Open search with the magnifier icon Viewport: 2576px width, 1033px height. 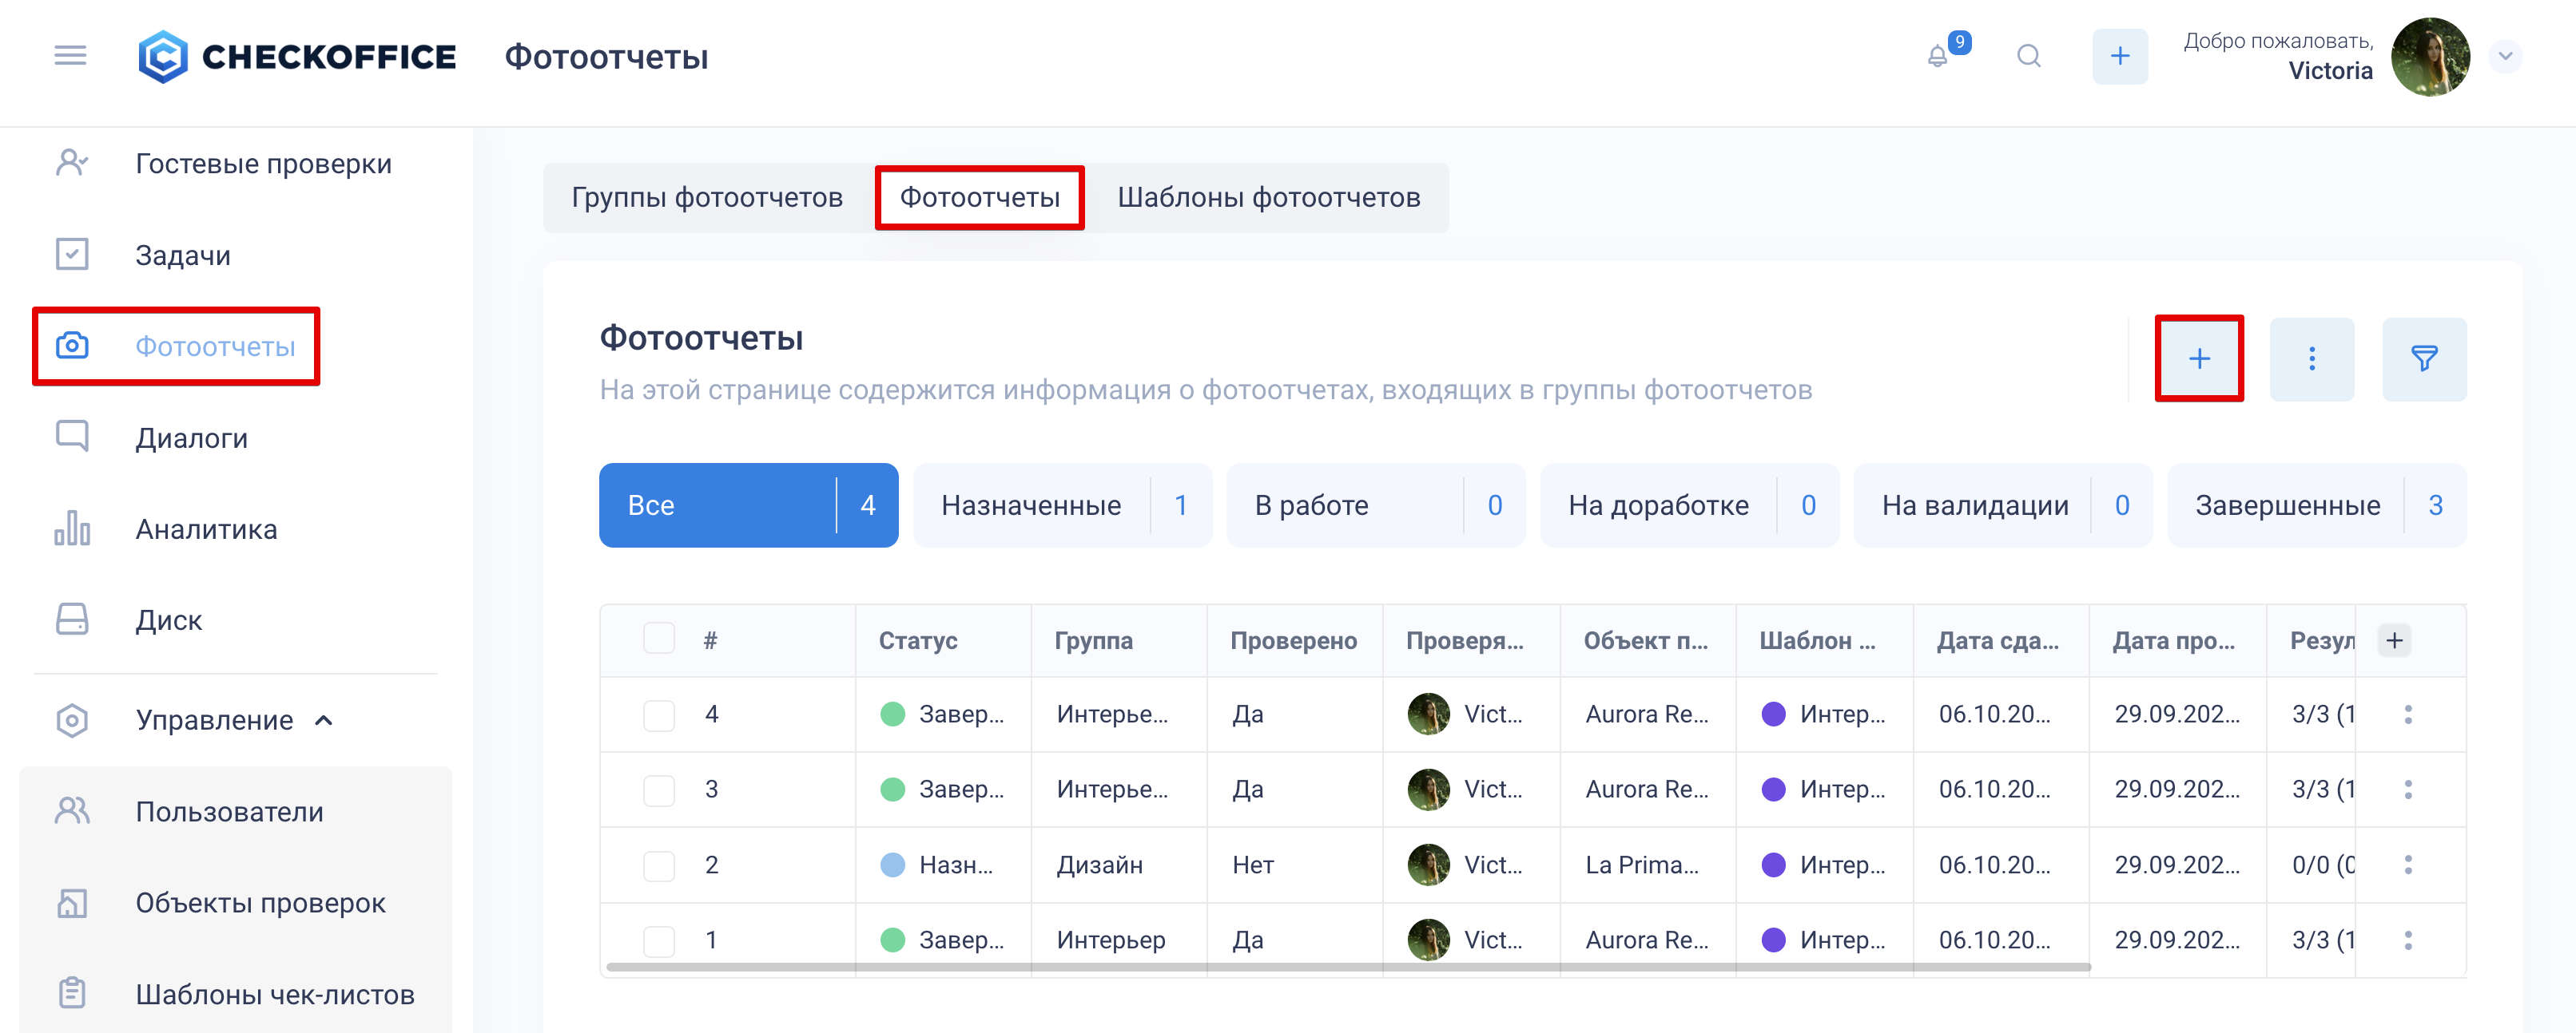tap(2028, 57)
